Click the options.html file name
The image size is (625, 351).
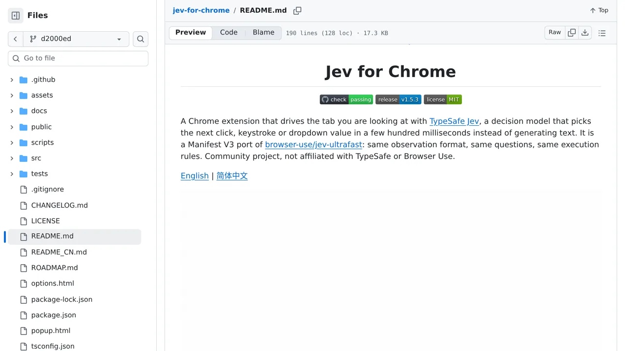[x=53, y=284]
